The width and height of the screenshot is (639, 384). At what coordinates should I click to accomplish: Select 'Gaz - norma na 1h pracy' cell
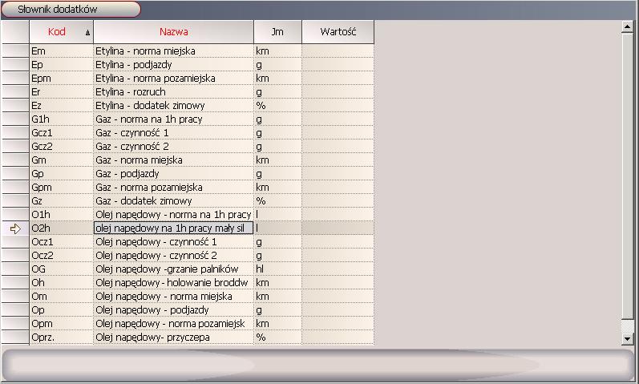(174, 119)
